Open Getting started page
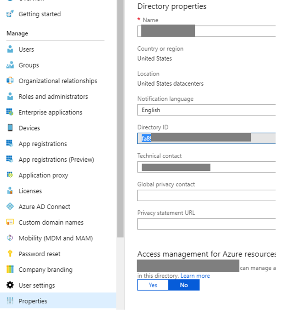This screenshot has width=282, height=322. tap(40, 14)
